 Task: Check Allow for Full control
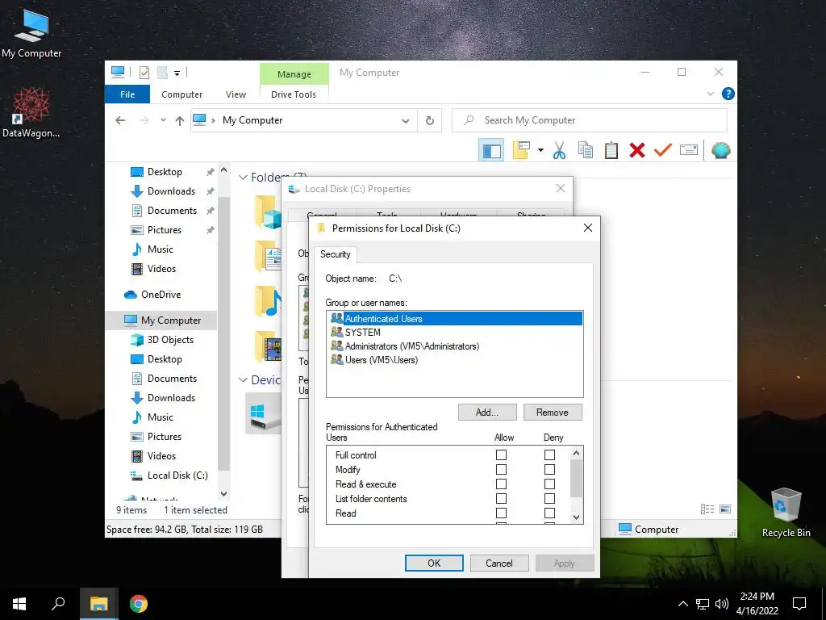click(x=501, y=455)
